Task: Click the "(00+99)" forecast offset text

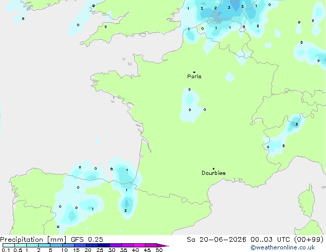Action: point(309,240)
